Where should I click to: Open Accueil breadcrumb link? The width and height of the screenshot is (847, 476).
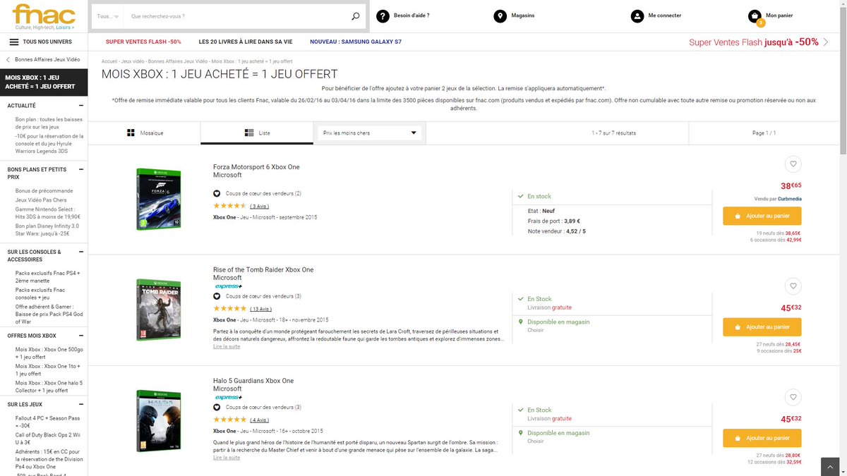pos(109,61)
